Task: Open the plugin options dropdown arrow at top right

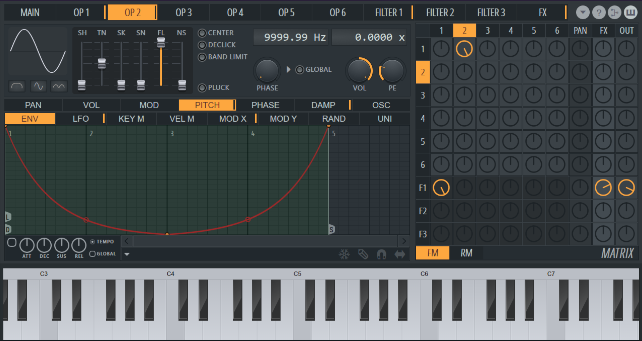Action: (x=583, y=13)
